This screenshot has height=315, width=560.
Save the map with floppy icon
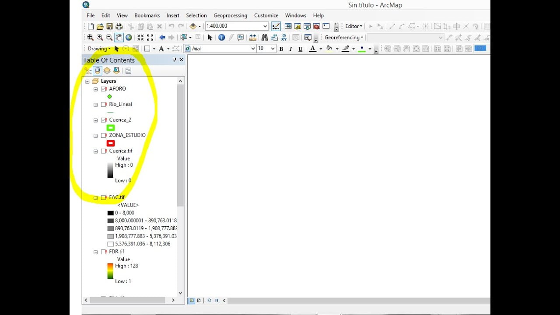pos(109,26)
